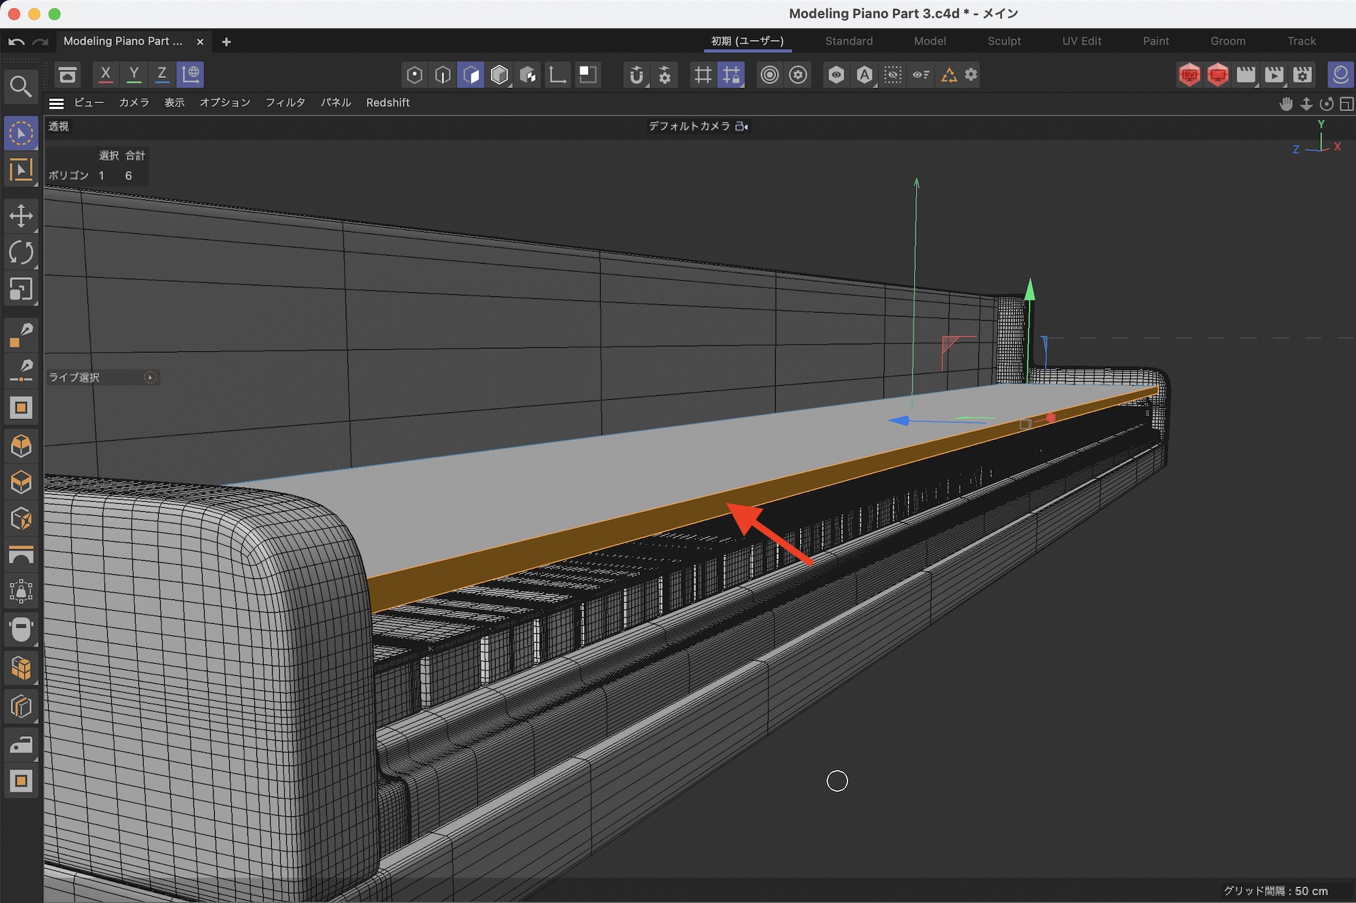The image size is (1356, 903).
Task: Toggle world coordinate system button
Action: click(191, 75)
